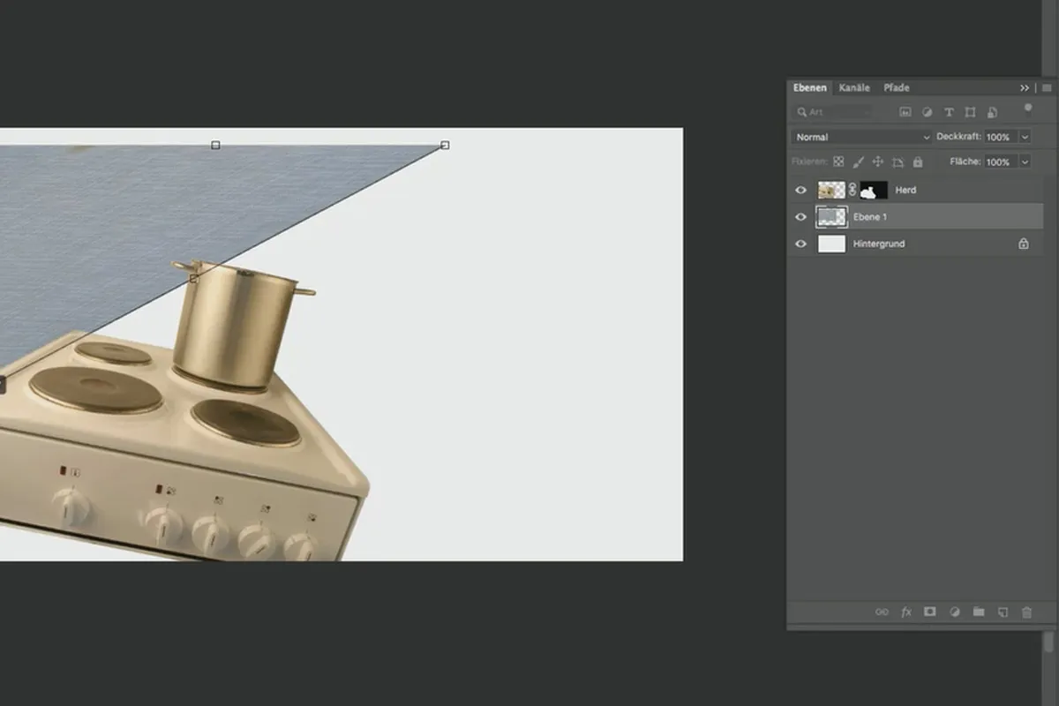The height and width of the screenshot is (706, 1059).
Task: Create a new layer group folder
Action: 978,612
